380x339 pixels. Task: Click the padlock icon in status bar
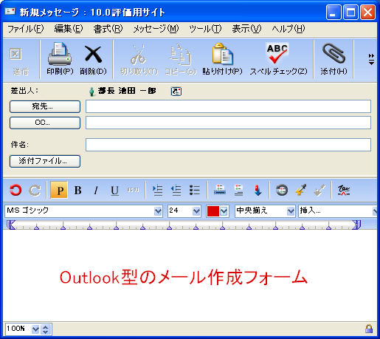[369, 329]
